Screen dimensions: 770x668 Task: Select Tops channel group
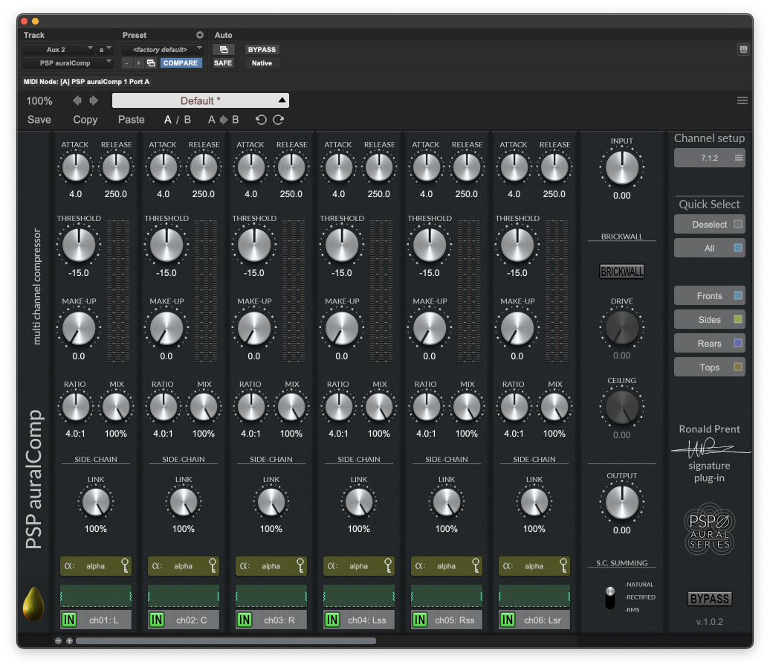tap(710, 367)
